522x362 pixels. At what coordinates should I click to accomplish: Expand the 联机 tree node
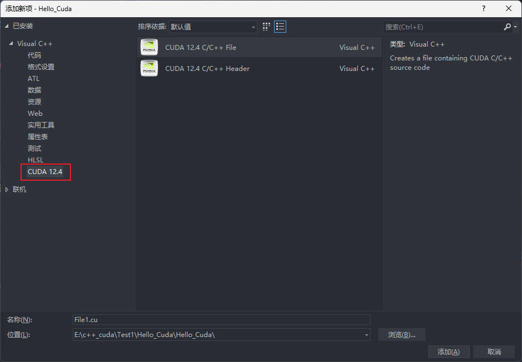coord(7,190)
